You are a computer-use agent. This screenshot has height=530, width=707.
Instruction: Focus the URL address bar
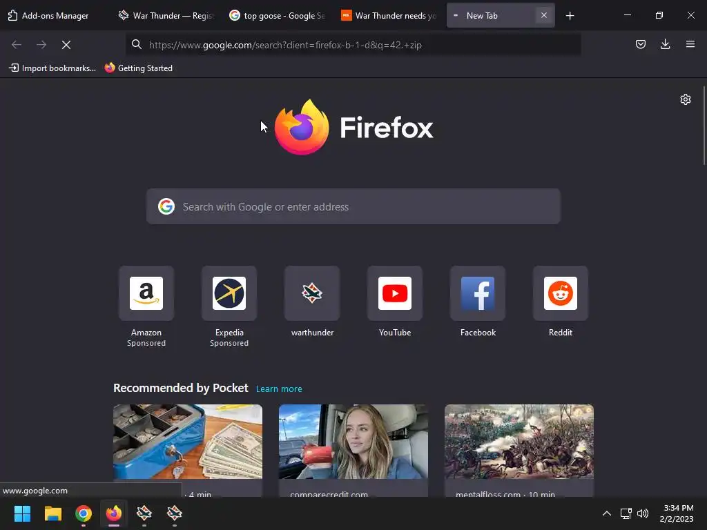click(353, 45)
